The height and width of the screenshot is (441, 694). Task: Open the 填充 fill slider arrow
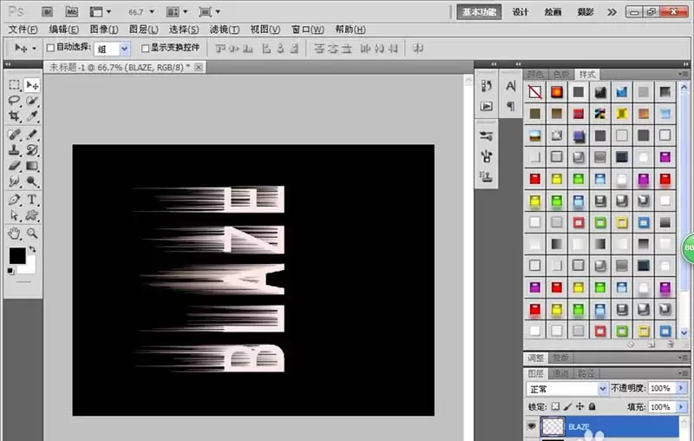[x=681, y=406]
